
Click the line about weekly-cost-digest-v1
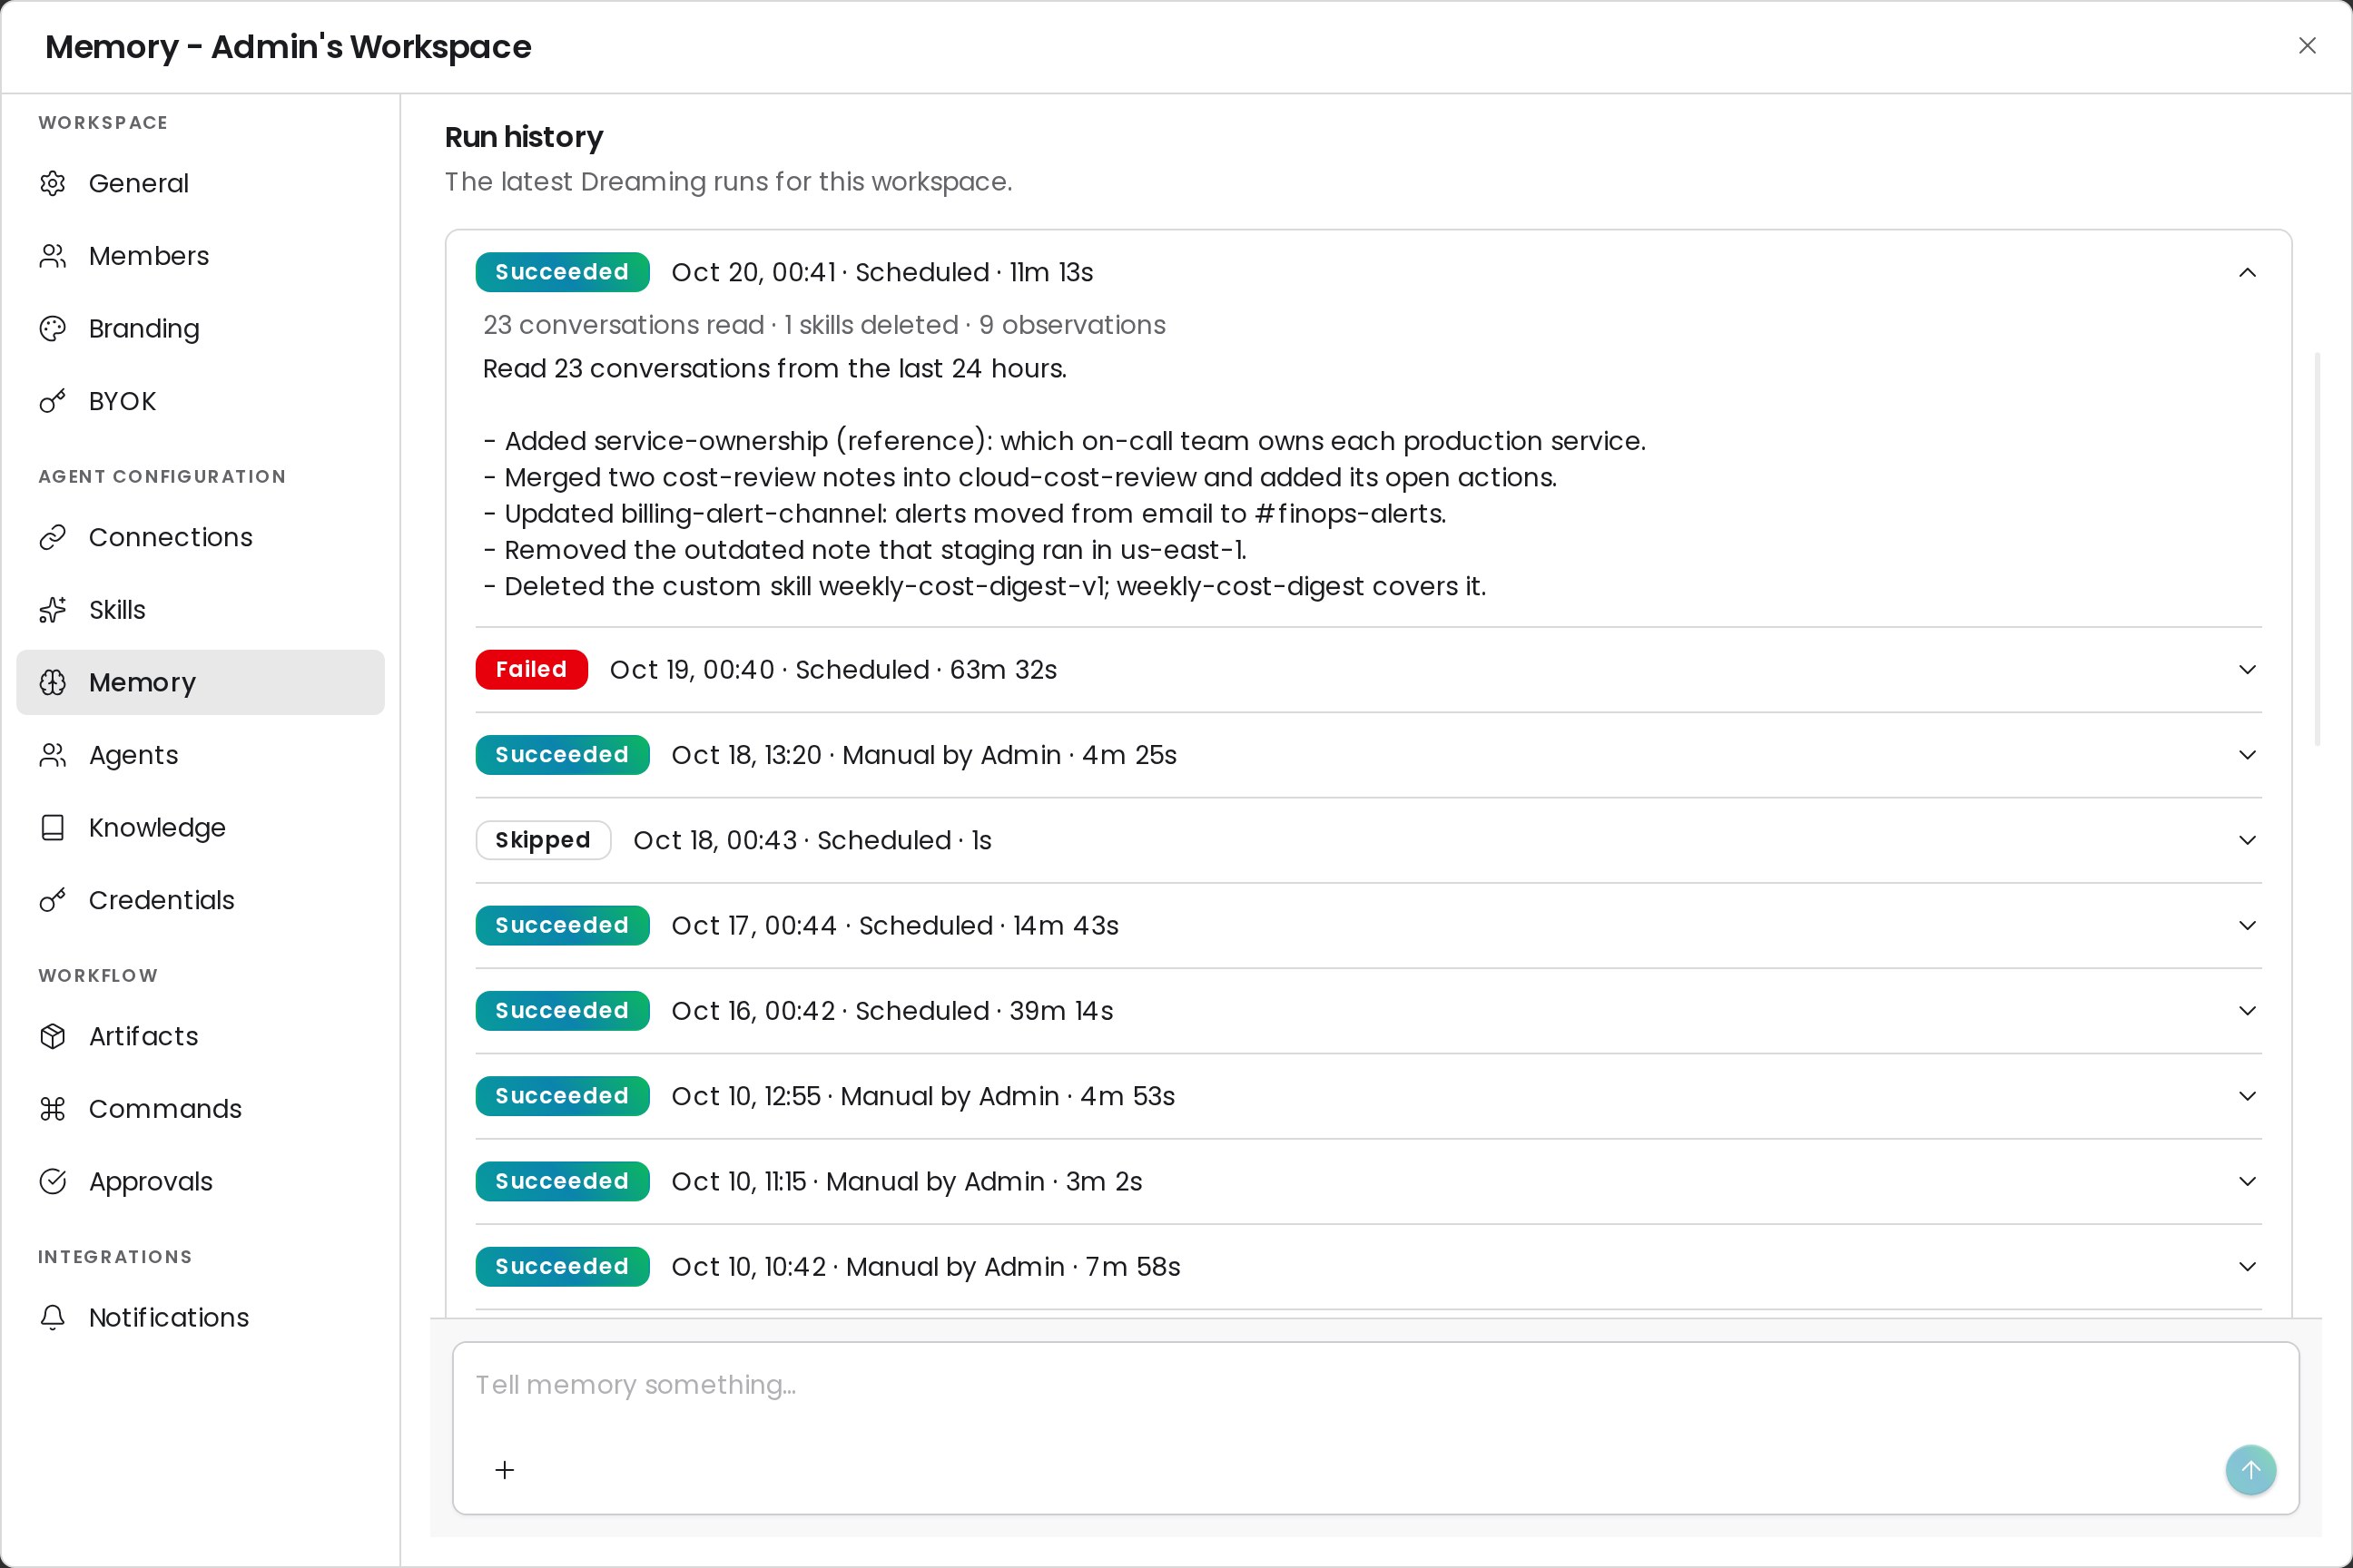(x=986, y=586)
